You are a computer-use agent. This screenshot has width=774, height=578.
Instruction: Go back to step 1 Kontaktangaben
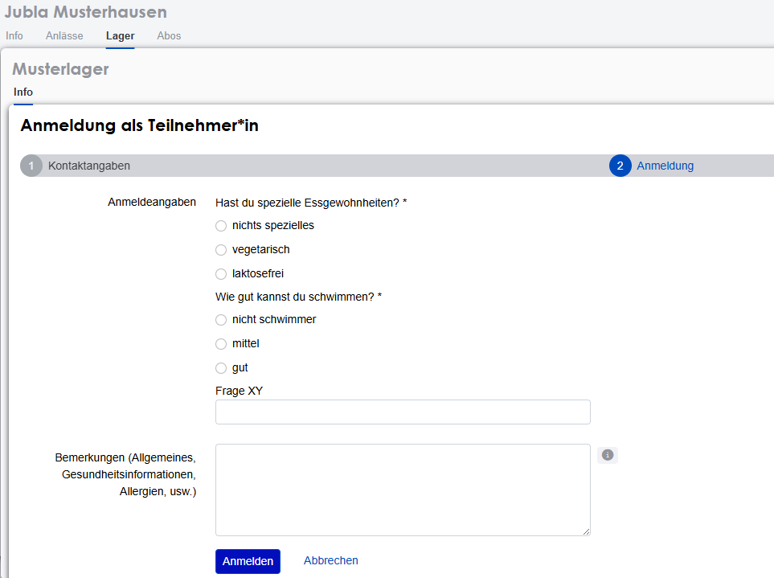point(76,166)
